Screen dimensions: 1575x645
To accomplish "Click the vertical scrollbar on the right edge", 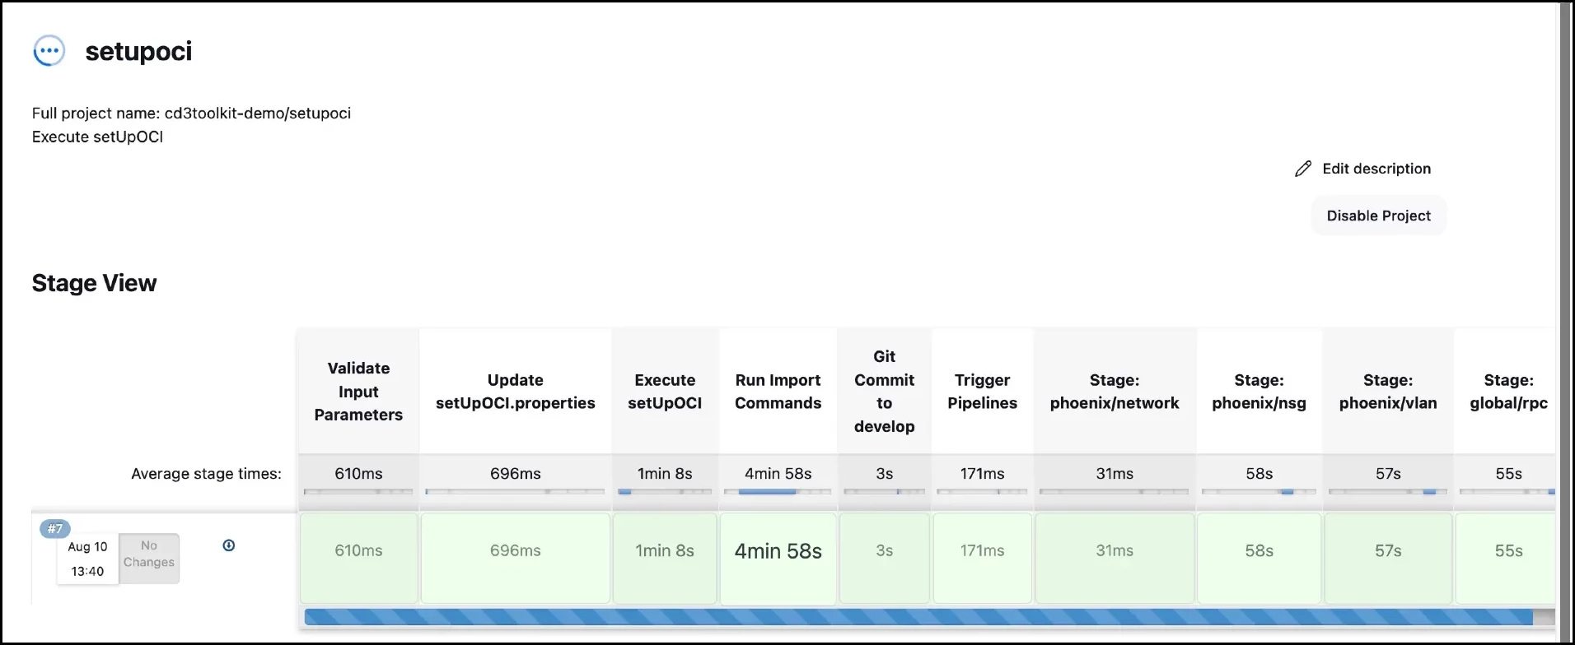I will (1565, 322).
